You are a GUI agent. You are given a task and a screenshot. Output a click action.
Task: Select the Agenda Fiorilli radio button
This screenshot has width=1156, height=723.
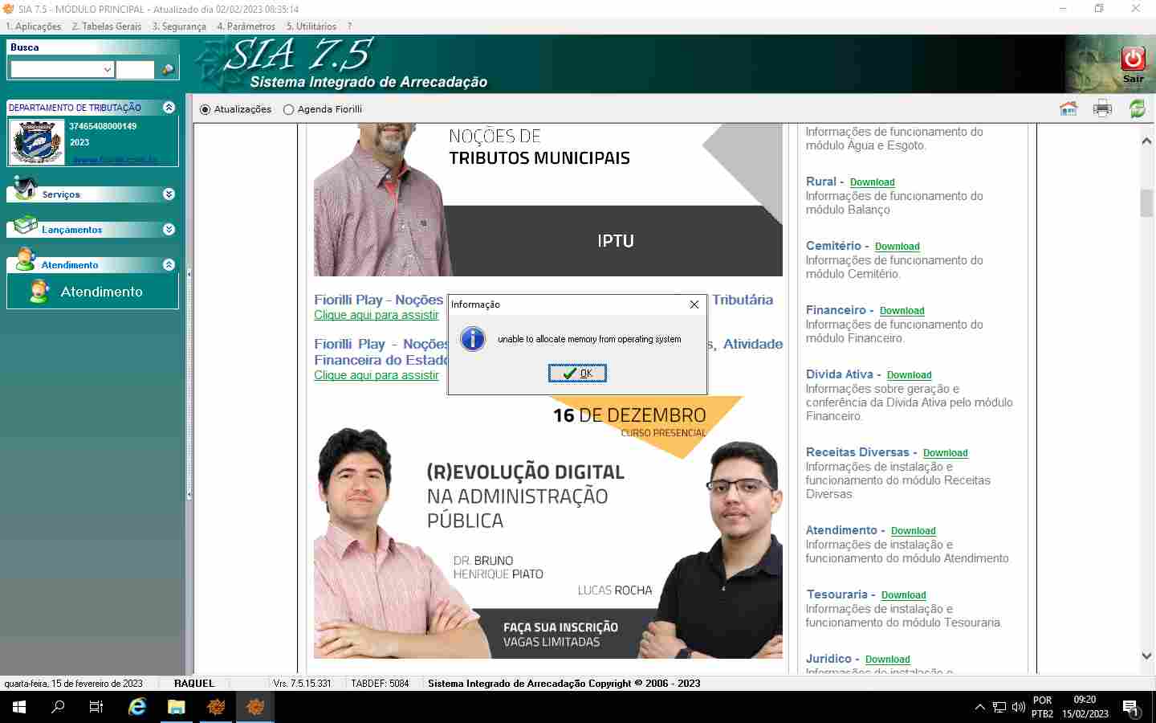[x=289, y=109]
